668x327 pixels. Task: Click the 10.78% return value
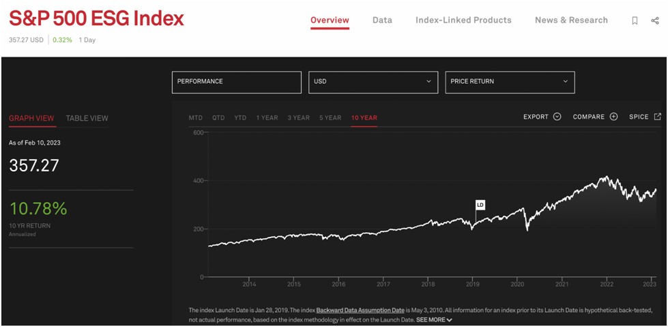(x=38, y=208)
